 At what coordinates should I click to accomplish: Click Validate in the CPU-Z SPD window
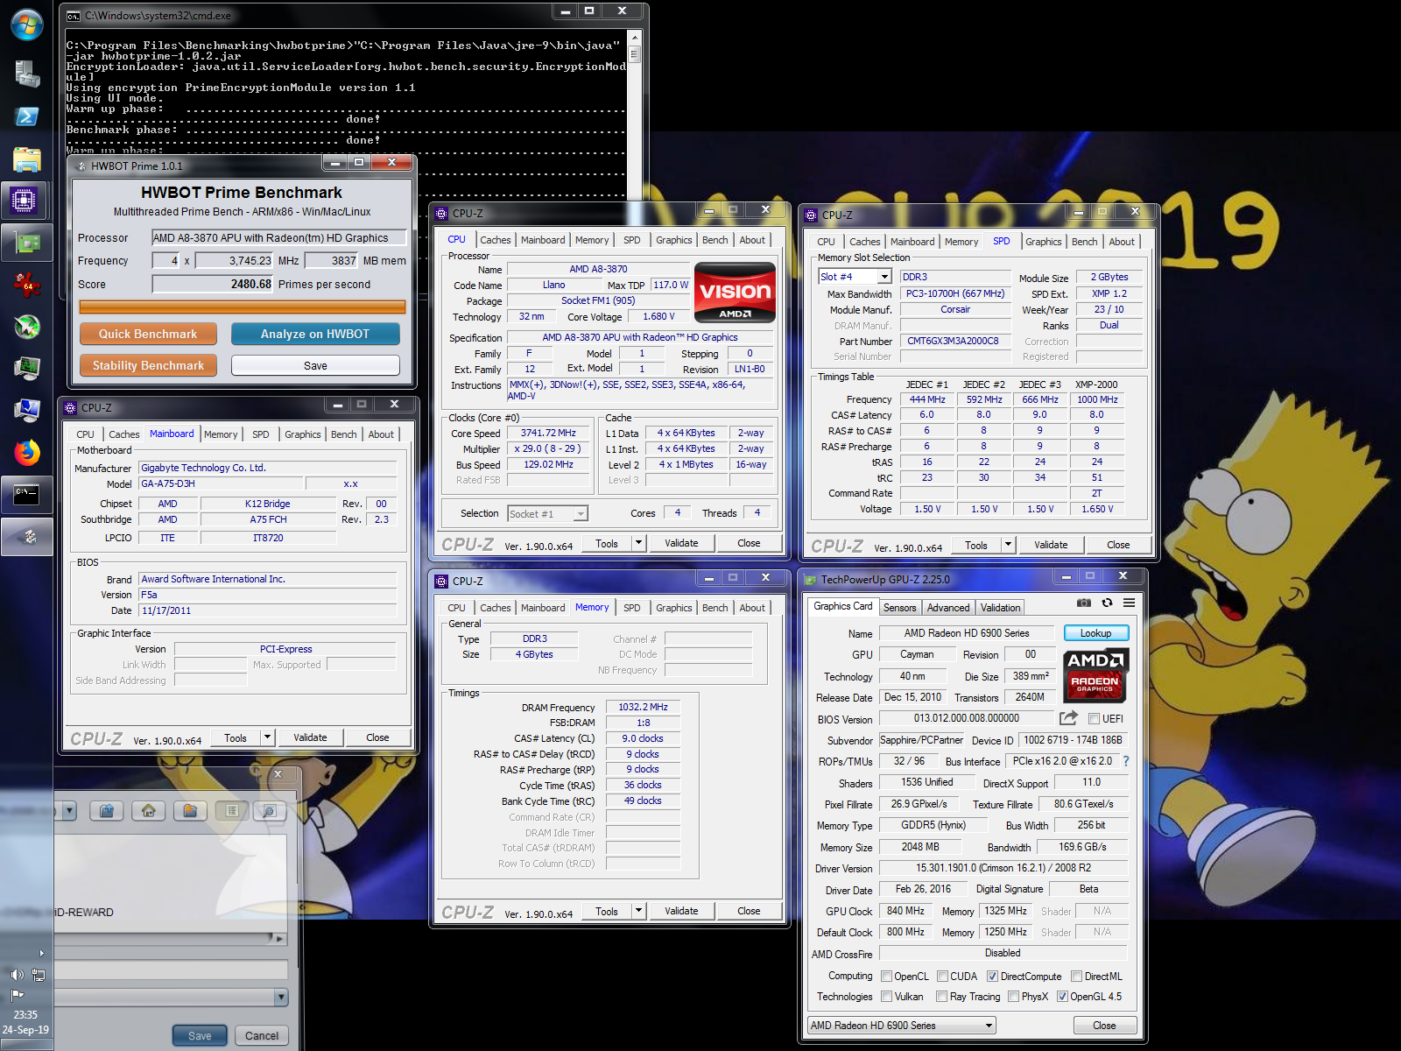click(1051, 545)
